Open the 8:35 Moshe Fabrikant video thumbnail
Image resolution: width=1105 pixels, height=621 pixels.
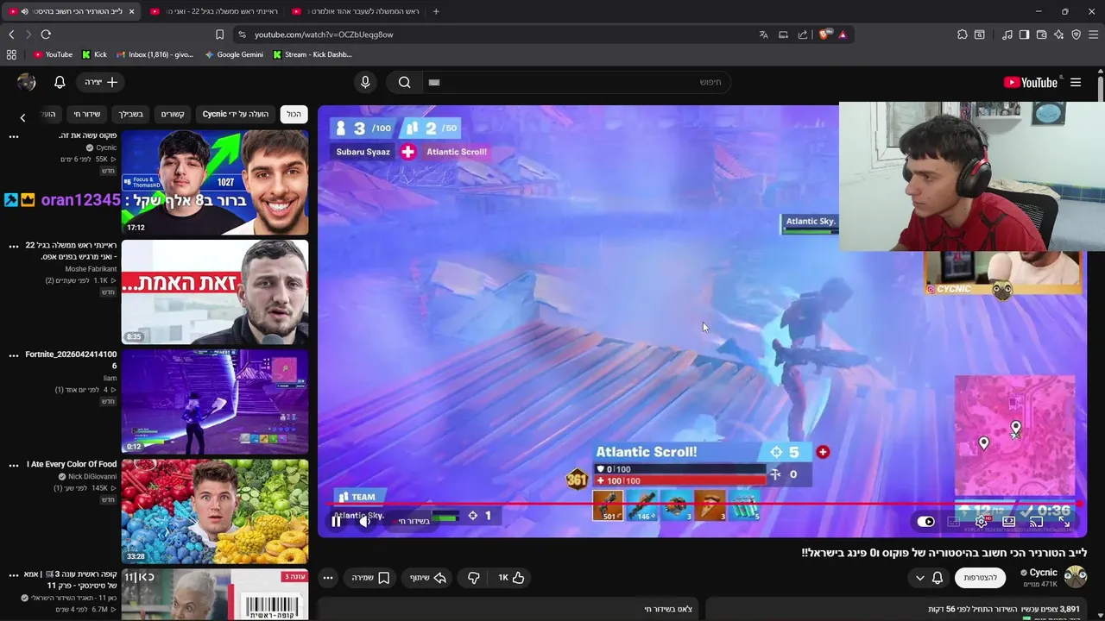215,292
